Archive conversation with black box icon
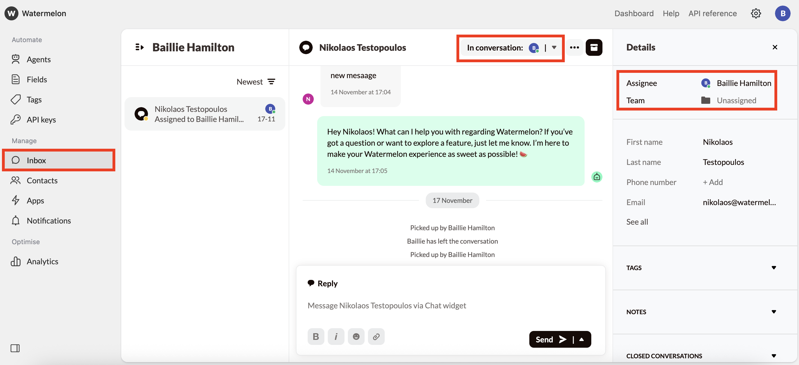 tap(594, 47)
